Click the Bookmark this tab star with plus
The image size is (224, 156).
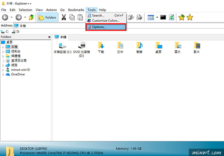[181, 17]
